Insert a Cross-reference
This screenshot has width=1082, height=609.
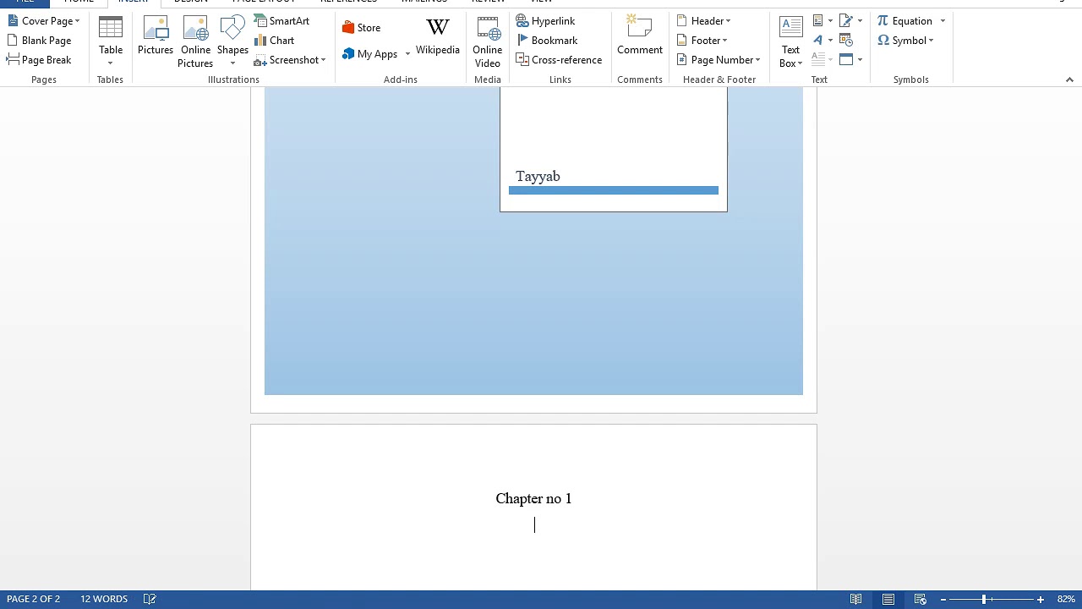(x=559, y=59)
